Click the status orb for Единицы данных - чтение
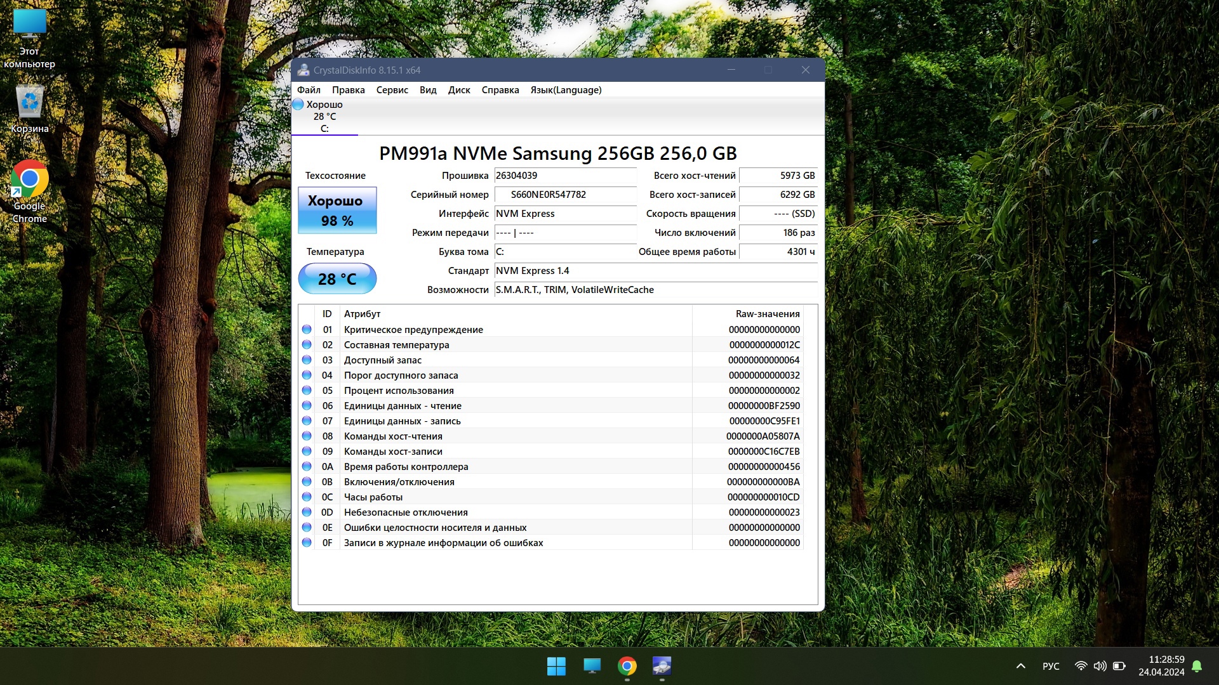The image size is (1219, 685). point(307,405)
